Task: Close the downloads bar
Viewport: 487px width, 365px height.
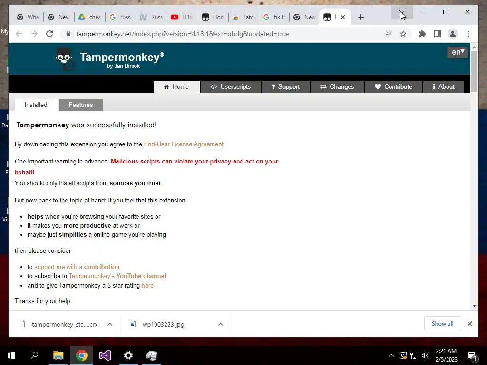Action: [470, 324]
